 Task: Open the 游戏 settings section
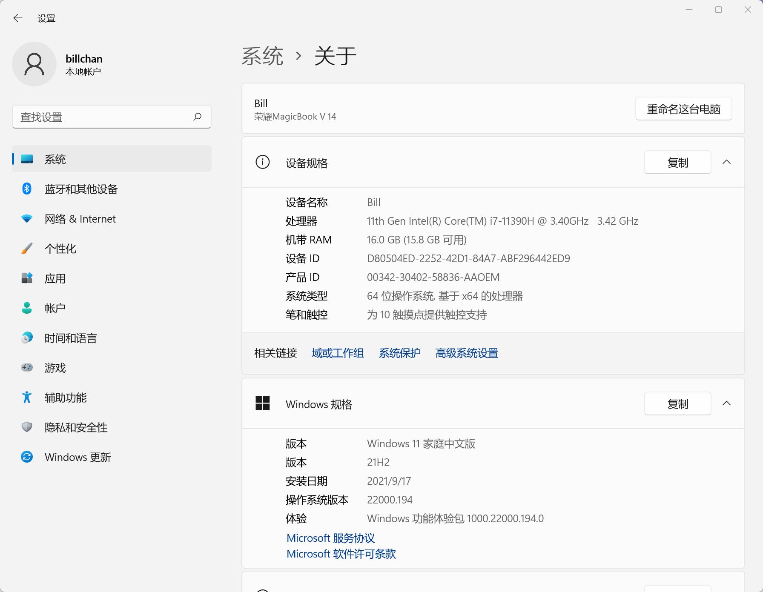click(54, 368)
